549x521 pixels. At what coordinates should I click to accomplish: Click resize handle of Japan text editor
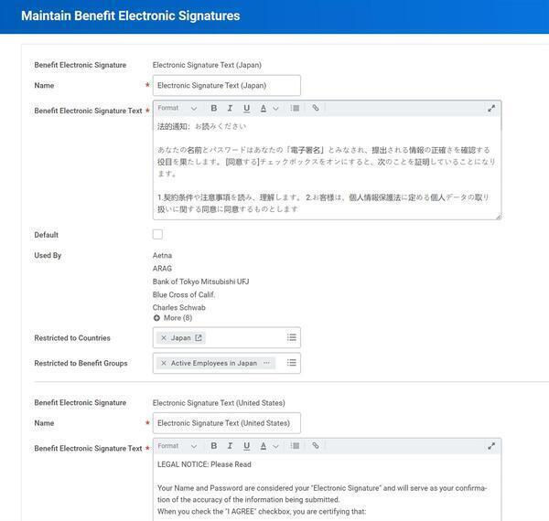(x=499, y=218)
